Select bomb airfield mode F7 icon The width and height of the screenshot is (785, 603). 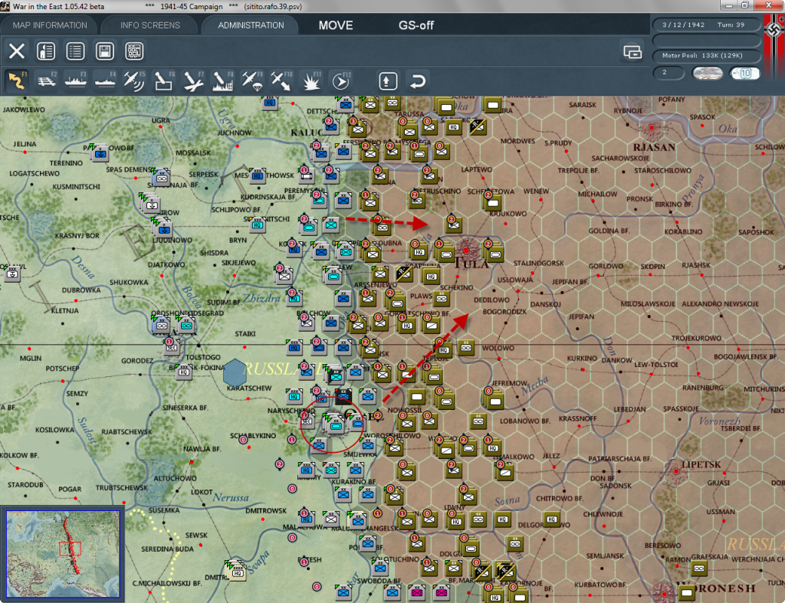[x=193, y=80]
